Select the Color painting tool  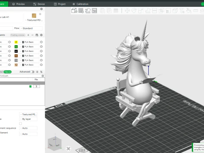(x=189, y=11)
